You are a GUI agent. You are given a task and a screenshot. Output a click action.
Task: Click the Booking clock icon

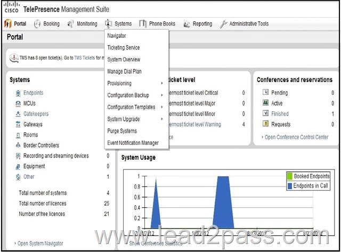coord(37,23)
